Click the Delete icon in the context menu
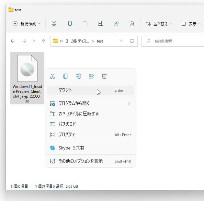The width and height of the screenshot is (204, 201). tap(104, 76)
